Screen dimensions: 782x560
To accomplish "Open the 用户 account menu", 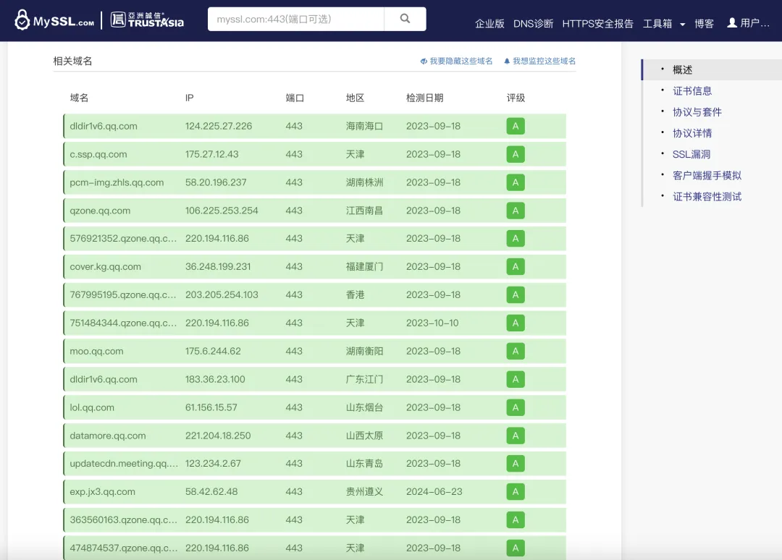I will [748, 23].
